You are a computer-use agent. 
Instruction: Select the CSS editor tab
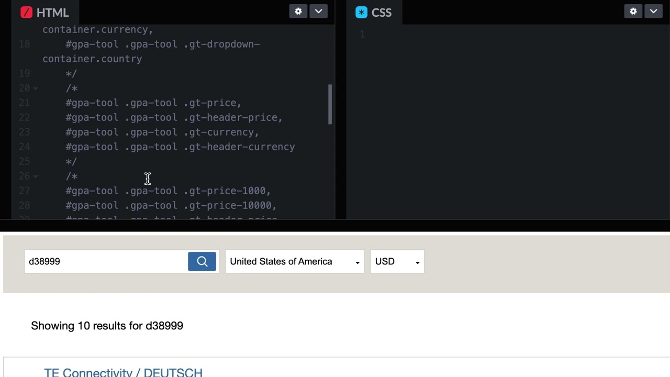point(374,13)
